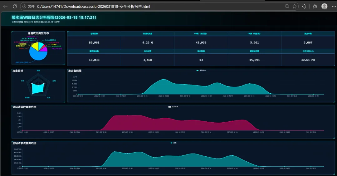Click the cyan slice of the pie chart
The height and width of the screenshot is (176, 337).
click(40, 46)
